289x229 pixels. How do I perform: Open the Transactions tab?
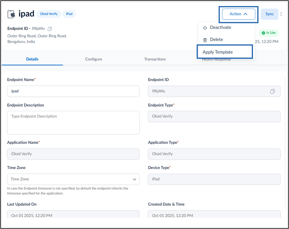pyautogui.click(x=155, y=59)
